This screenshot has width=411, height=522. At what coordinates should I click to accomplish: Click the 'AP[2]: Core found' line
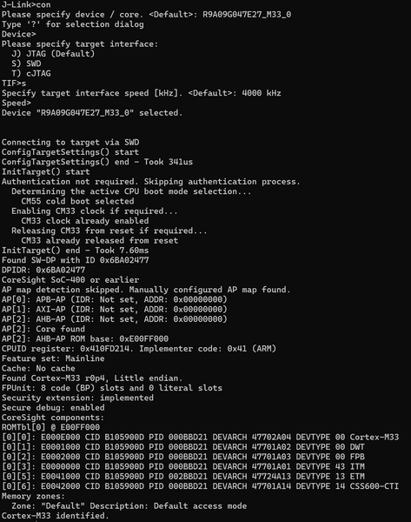(x=43, y=329)
